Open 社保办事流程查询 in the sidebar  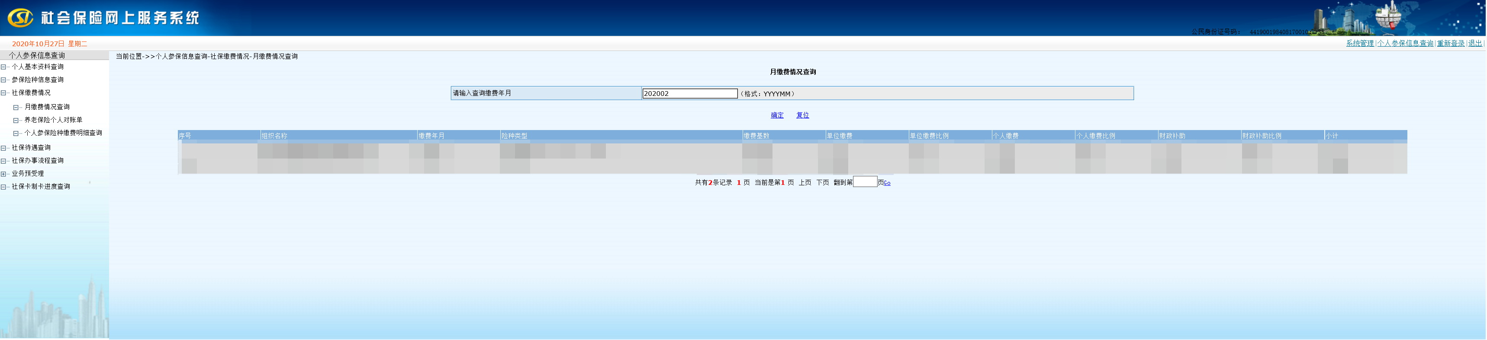pos(38,161)
